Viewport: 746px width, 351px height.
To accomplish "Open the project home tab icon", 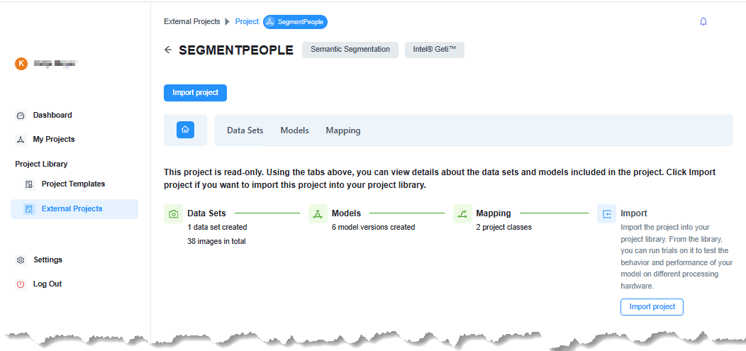I will [x=185, y=130].
